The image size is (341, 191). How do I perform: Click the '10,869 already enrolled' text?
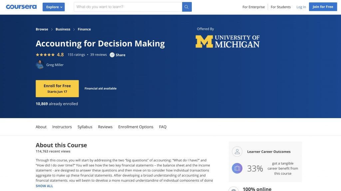click(57, 103)
